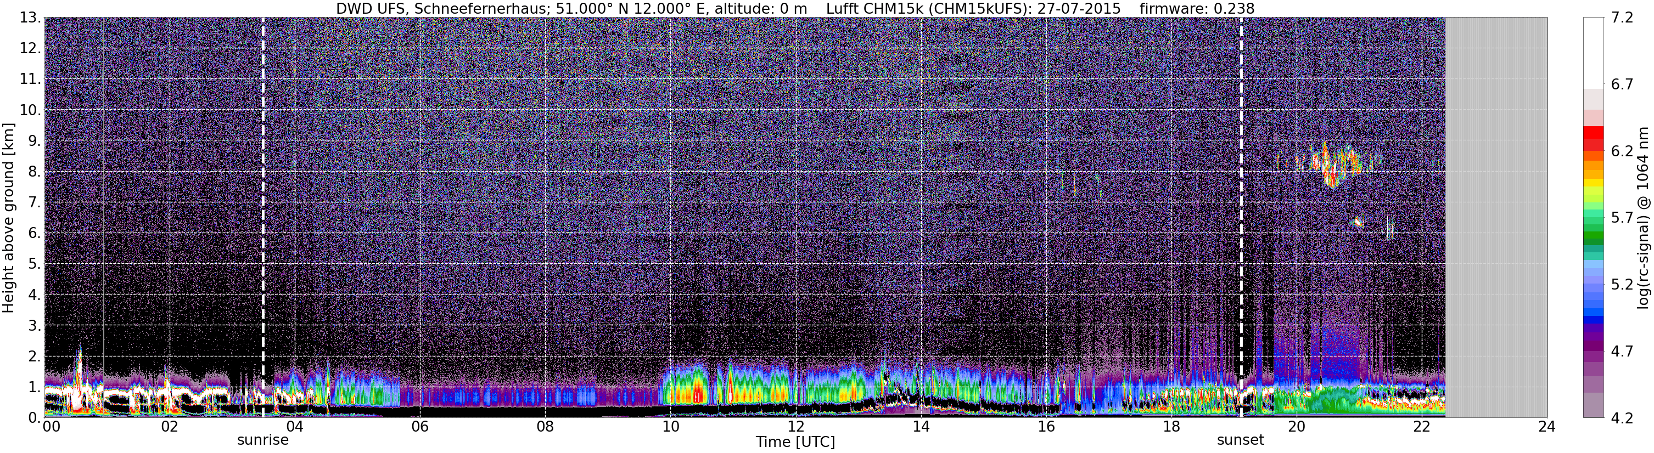Click the 'sunrise' label below the time axis
Viewport: 1654px width, 453px height.
pyautogui.click(x=263, y=440)
